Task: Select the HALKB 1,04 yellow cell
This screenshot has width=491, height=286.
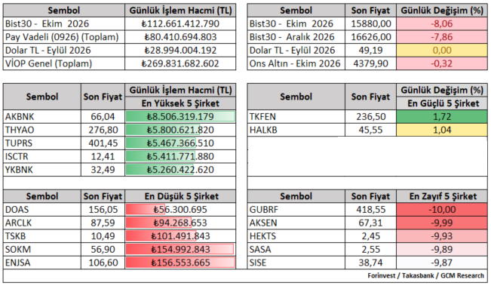Action: click(442, 130)
